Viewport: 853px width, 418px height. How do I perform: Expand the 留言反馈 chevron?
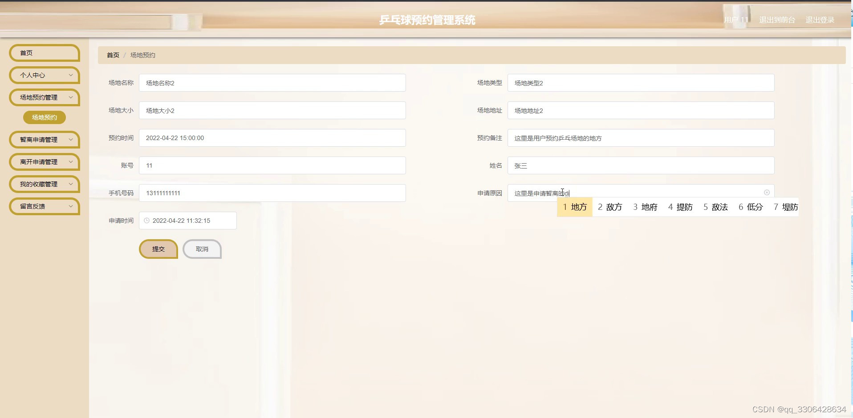70,206
